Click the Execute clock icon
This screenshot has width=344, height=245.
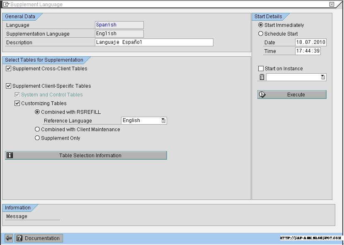[262, 94]
